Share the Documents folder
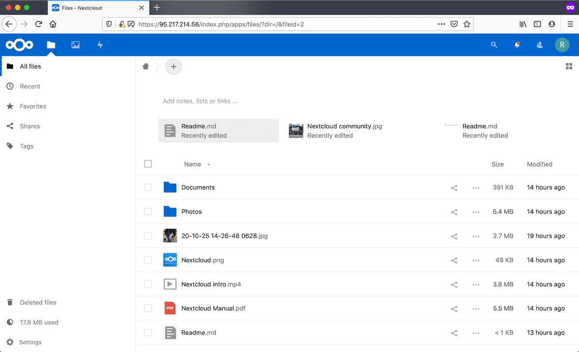 [x=454, y=188]
